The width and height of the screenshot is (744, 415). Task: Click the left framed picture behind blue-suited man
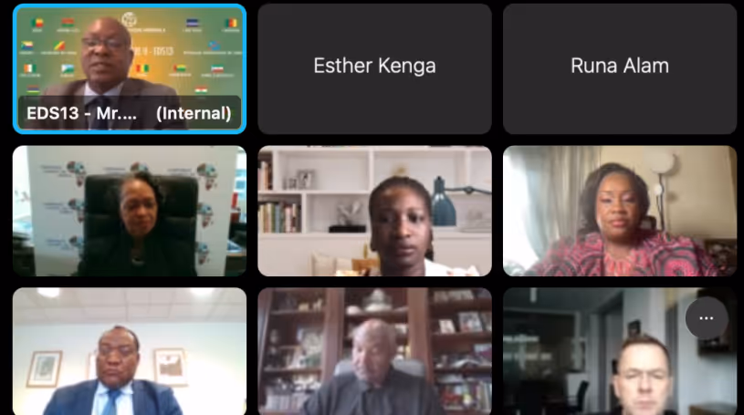(x=45, y=368)
